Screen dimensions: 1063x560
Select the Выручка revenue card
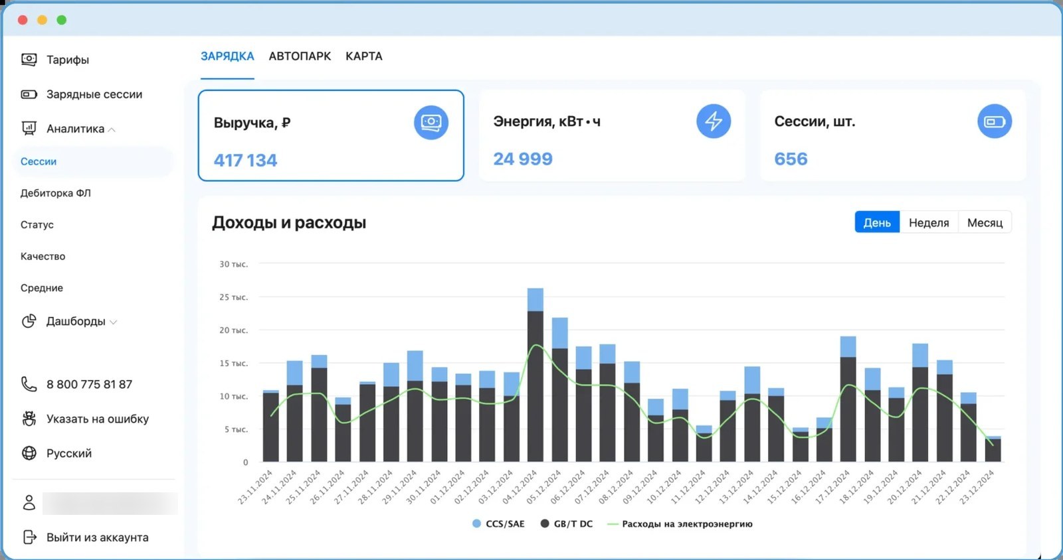[331, 135]
